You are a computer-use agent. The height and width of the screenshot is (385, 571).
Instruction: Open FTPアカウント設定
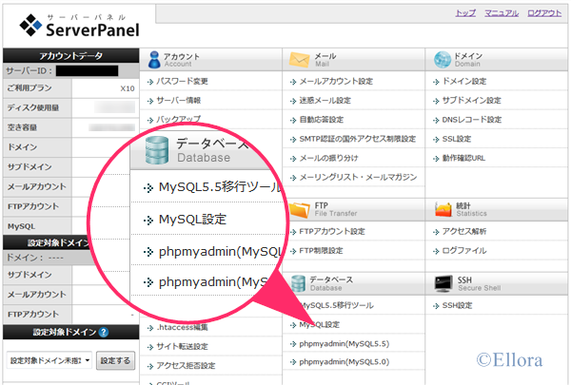pos(332,231)
